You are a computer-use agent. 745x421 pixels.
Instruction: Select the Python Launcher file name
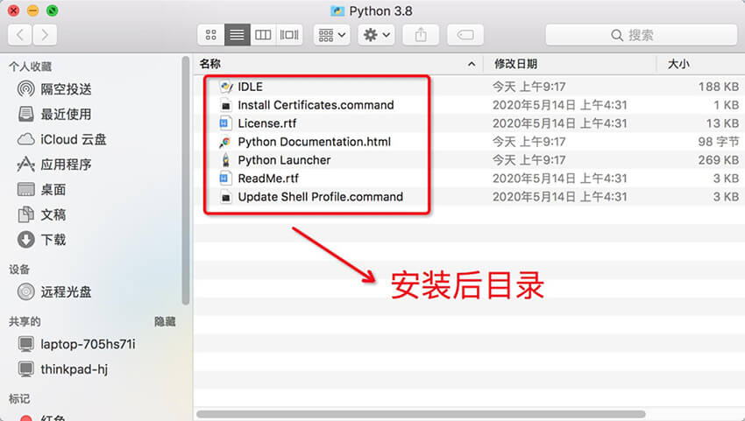click(284, 160)
